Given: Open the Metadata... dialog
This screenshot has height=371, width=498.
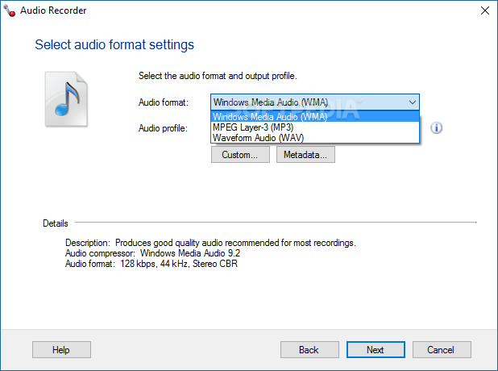Looking at the screenshot, I should tap(305, 155).
